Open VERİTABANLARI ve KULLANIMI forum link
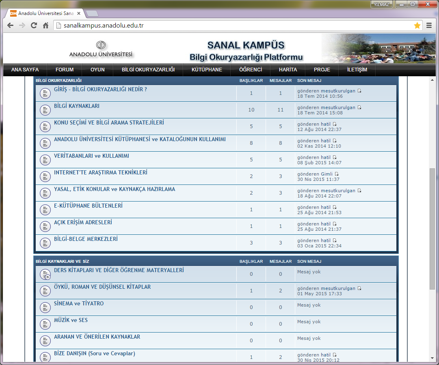 pyautogui.click(x=91, y=156)
